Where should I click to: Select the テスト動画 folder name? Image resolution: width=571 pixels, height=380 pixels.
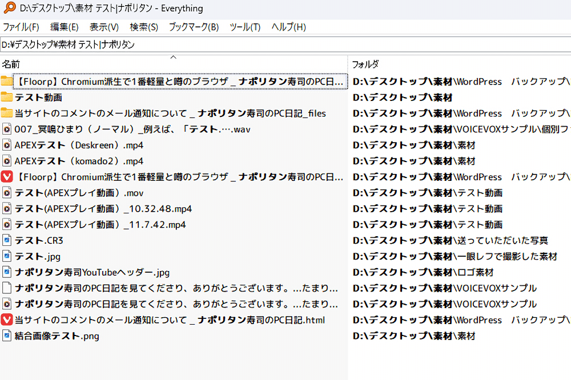pos(38,98)
